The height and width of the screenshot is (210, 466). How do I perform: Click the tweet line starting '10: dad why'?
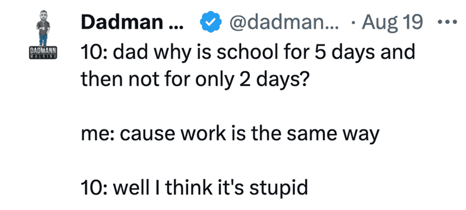click(x=248, y=52)
